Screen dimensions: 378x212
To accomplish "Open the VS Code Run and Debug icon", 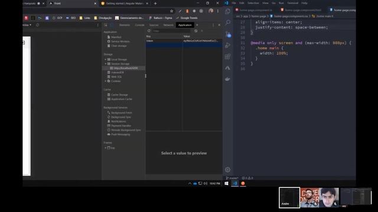I will click(x=227, y=45).
